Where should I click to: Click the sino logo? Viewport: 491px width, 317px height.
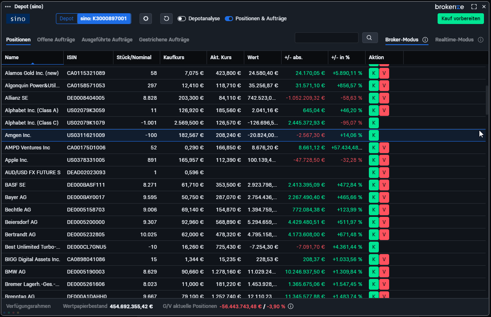coord(18,19)
